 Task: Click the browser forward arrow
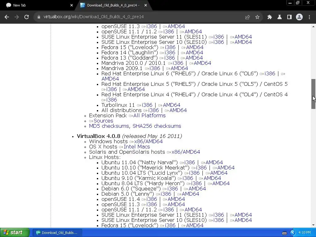[x=17, y=17]
